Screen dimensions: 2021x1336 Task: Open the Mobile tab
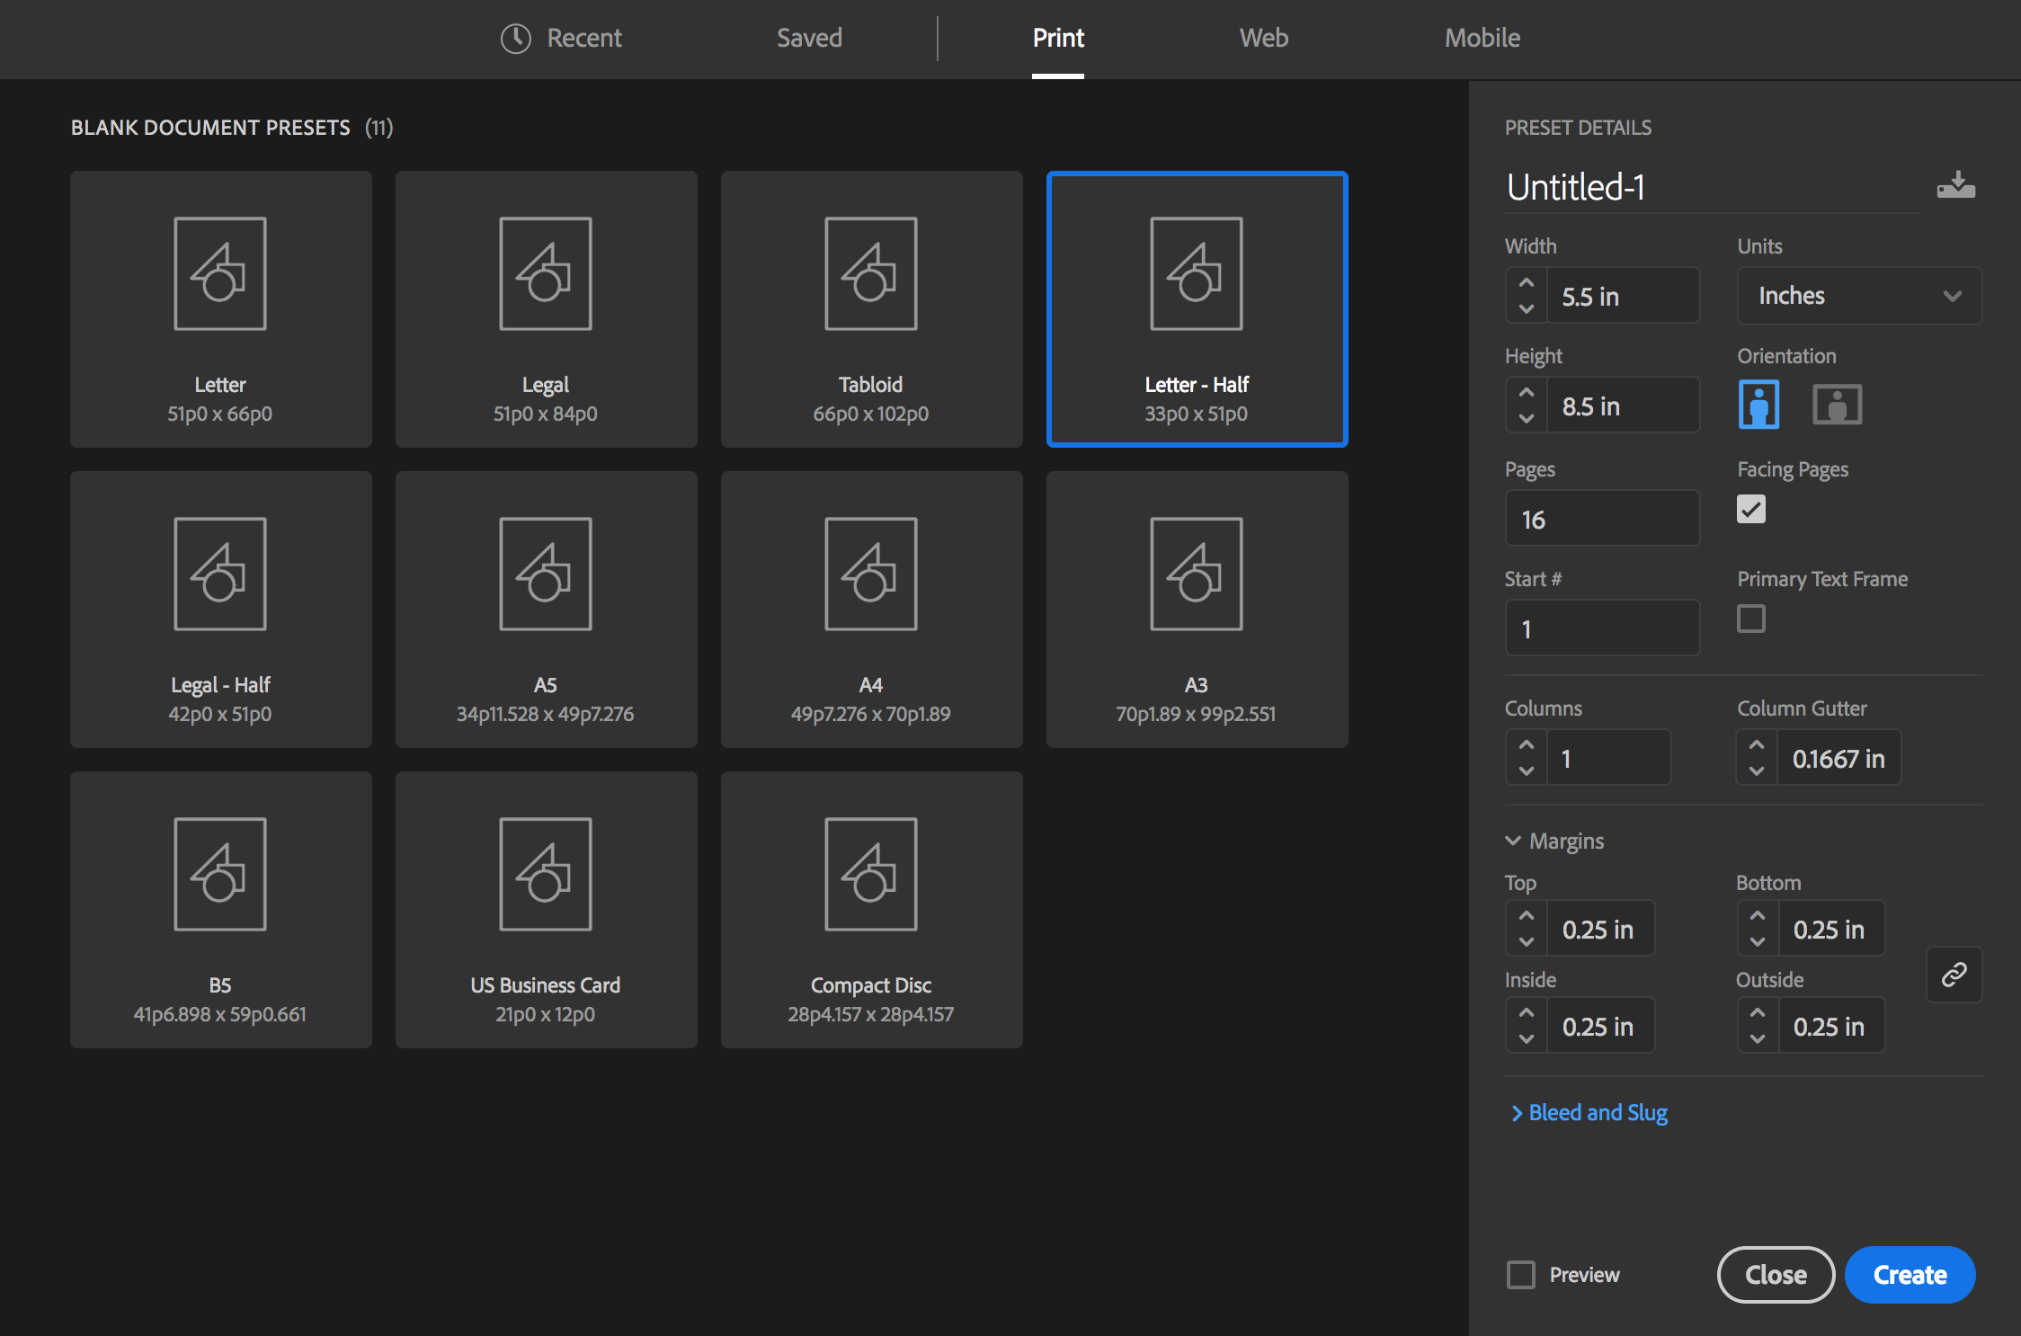1482,38
